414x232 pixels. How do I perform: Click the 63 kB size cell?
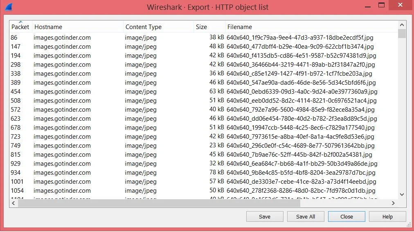click(x=216, y=91)
